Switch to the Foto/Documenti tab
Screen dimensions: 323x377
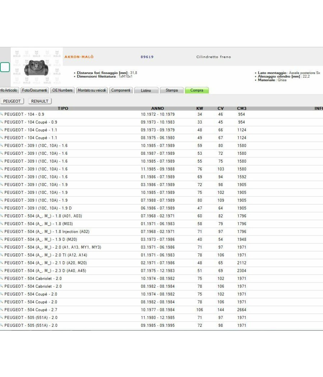tap(34, 90)
